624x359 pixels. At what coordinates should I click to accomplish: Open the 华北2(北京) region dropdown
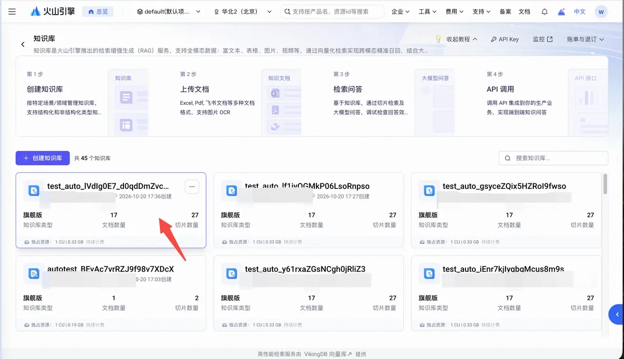click(243, 12)
